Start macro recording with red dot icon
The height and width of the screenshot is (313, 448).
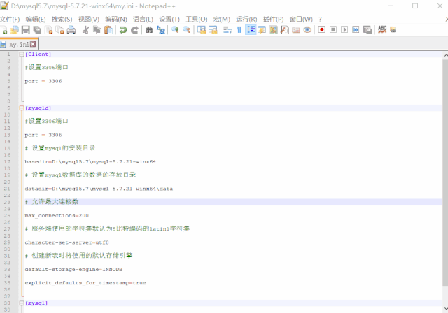click(322, 30)
